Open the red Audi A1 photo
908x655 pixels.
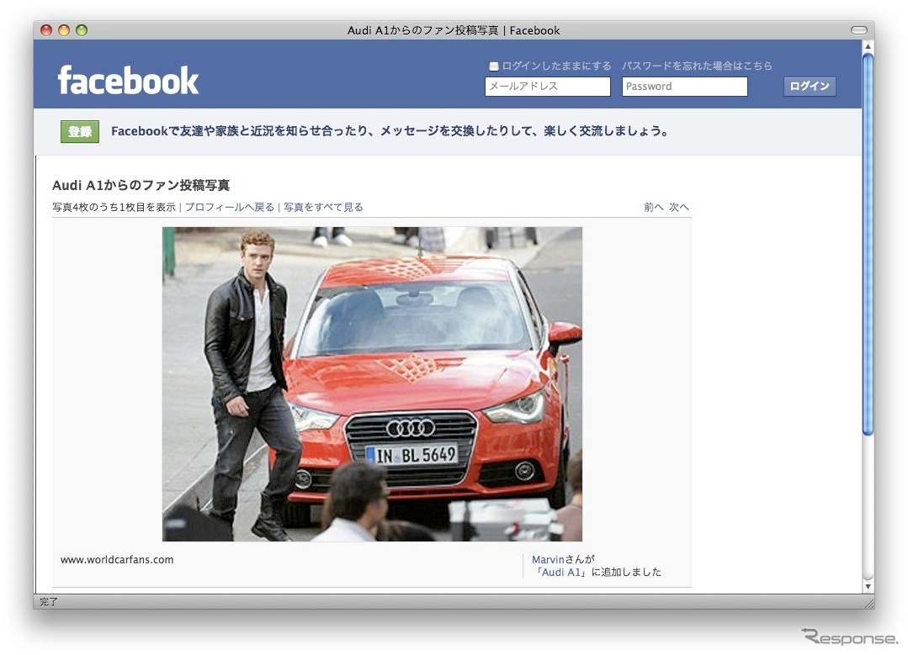pyautogui.click(x=372, y=384)
